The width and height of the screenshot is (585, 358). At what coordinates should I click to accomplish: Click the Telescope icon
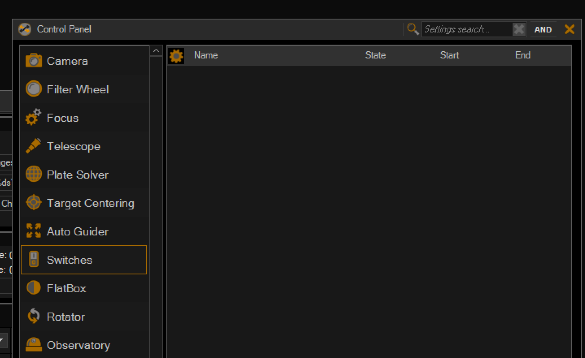tap(33, 146)
